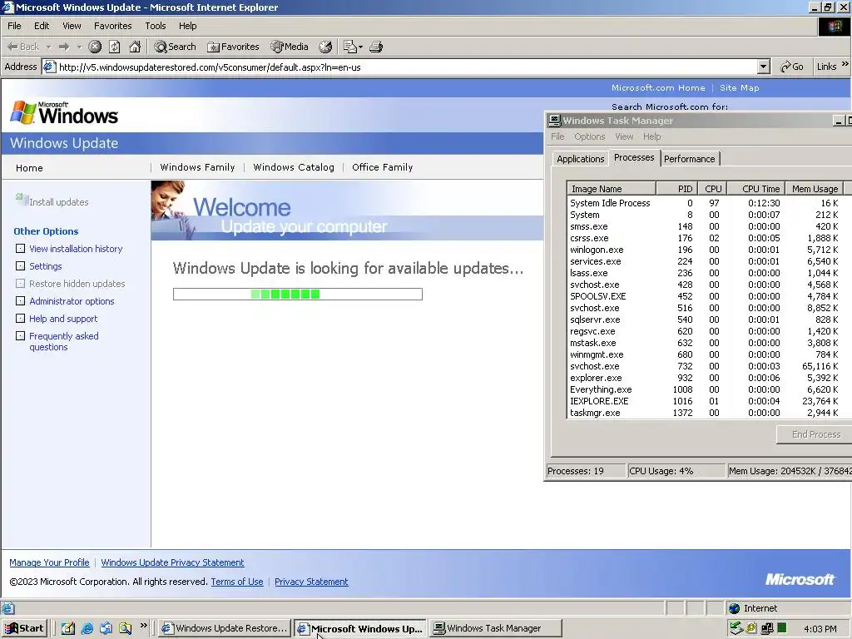Open the Manage Your Profile link
Screen dimensions: 852x639
pyautogui.click(x=49, y=562)
